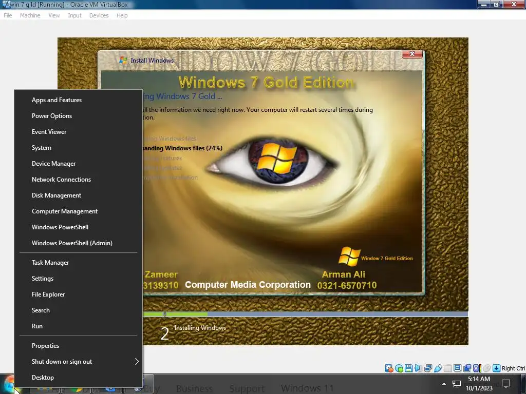Open the VirtualBox Input menu
The image size is (526, 394).
[x=74, y=15]
